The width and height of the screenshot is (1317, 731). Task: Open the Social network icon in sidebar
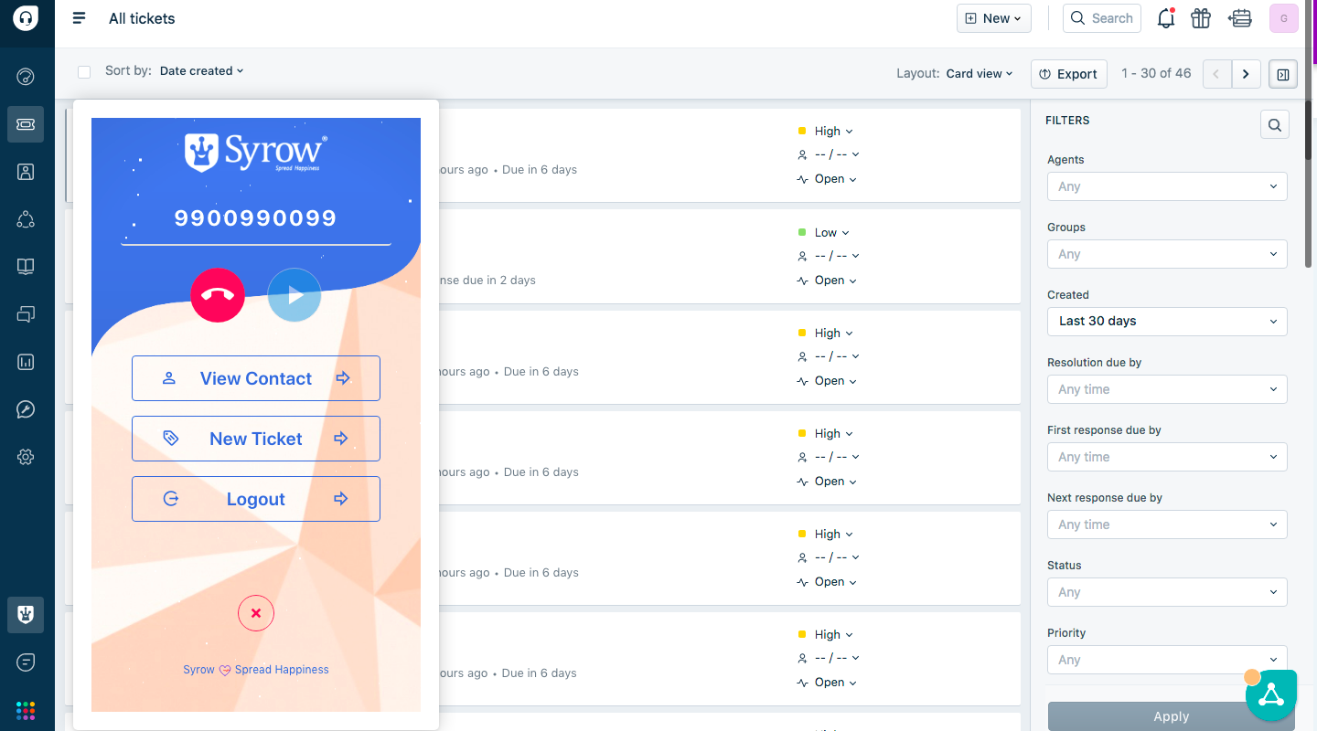coord(26,219)
